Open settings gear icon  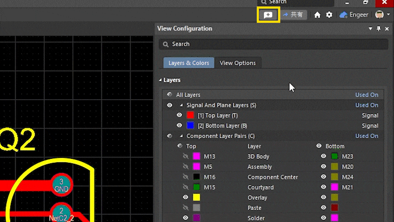329,15
